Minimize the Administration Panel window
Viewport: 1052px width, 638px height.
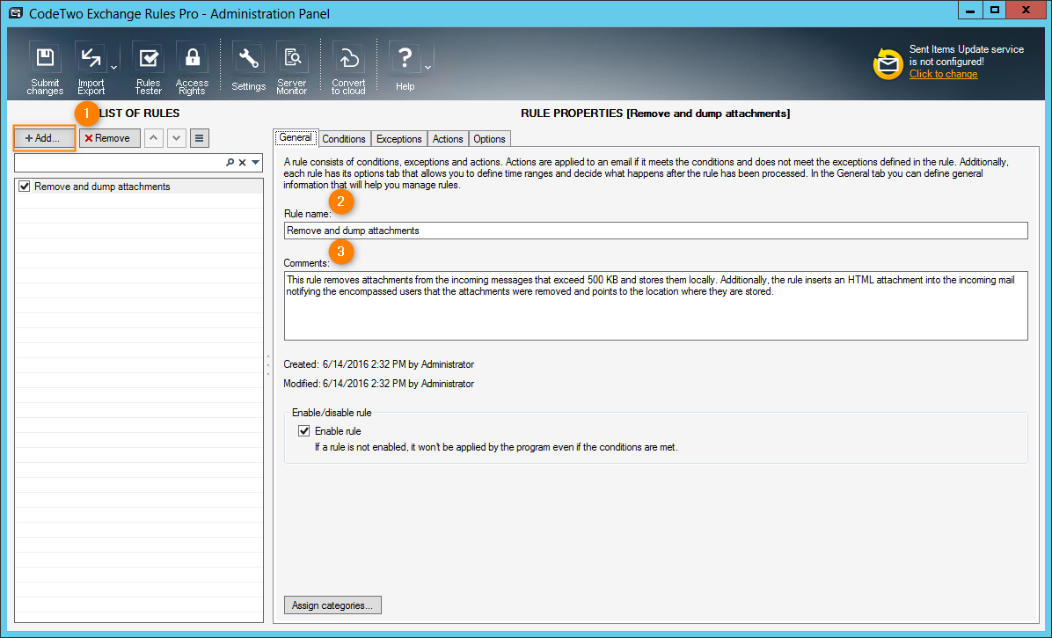(x=969, y=10)
